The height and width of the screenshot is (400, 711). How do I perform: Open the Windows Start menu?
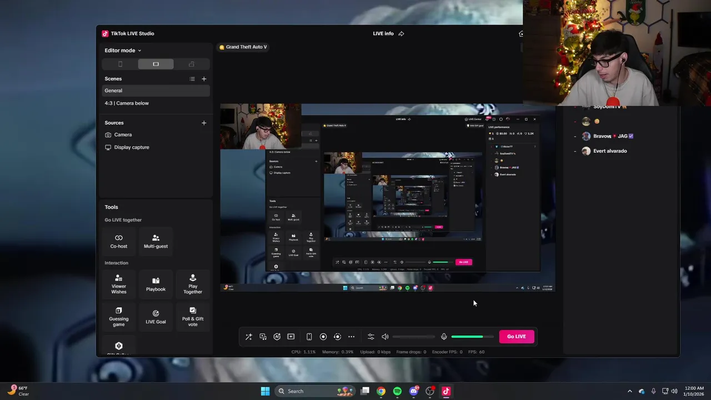265,391
